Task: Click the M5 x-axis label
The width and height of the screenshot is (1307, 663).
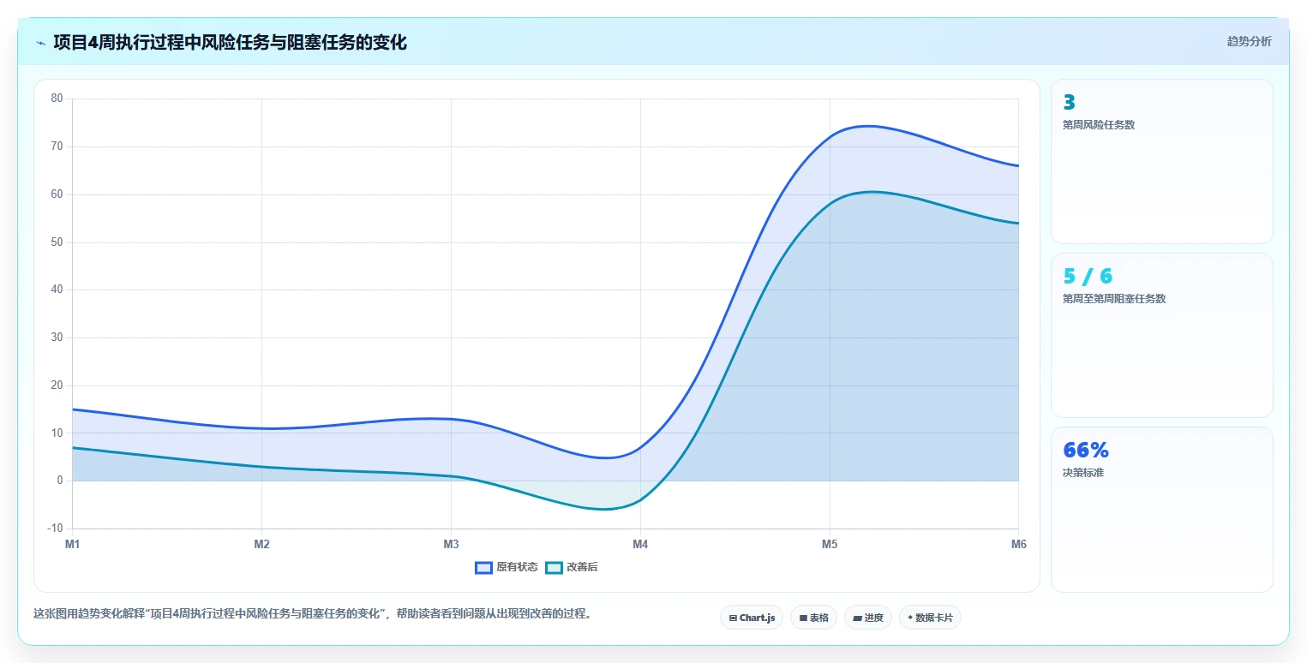Action: tap(830, 545)
